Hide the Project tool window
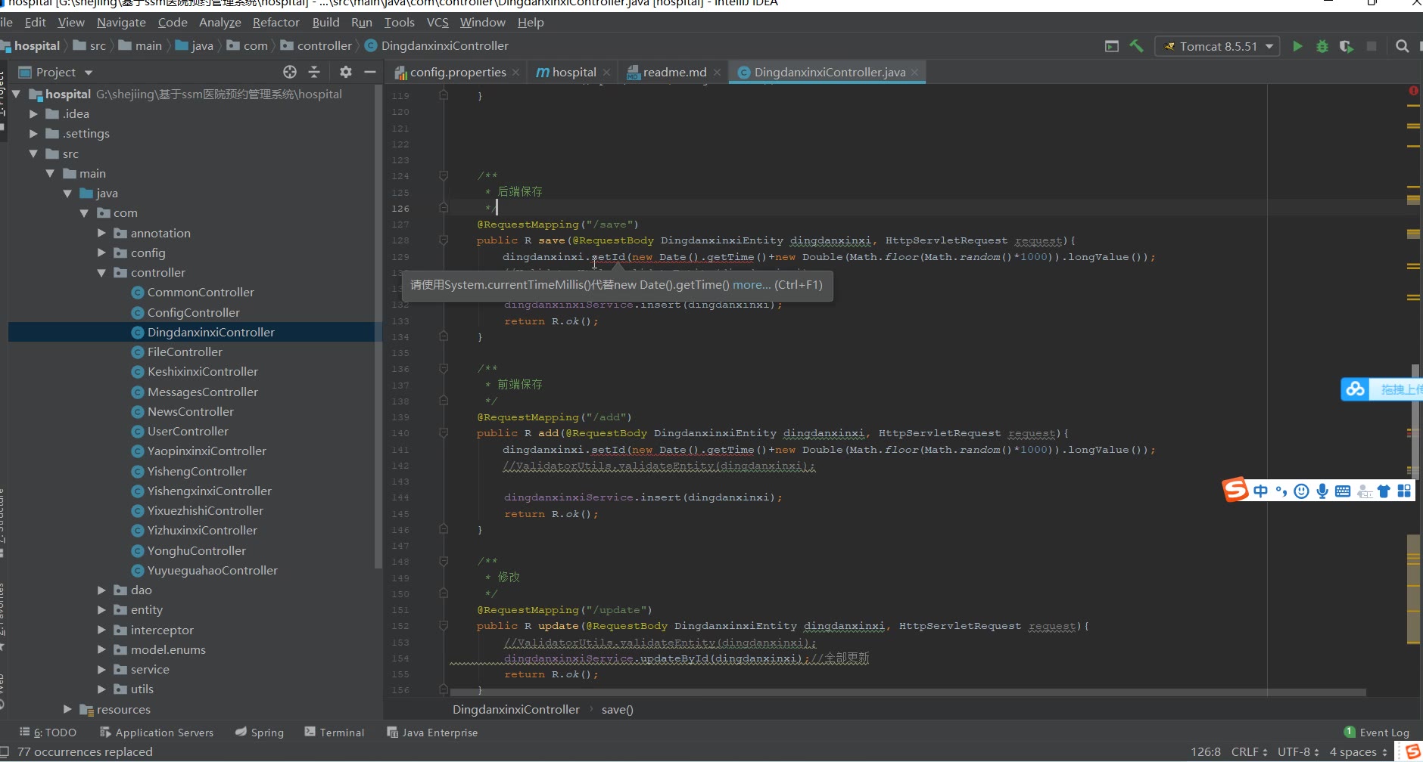This screenshot has height=762, width=1423. 370,72
